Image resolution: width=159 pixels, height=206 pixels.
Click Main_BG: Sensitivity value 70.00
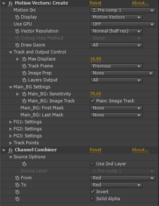point(96,94)
